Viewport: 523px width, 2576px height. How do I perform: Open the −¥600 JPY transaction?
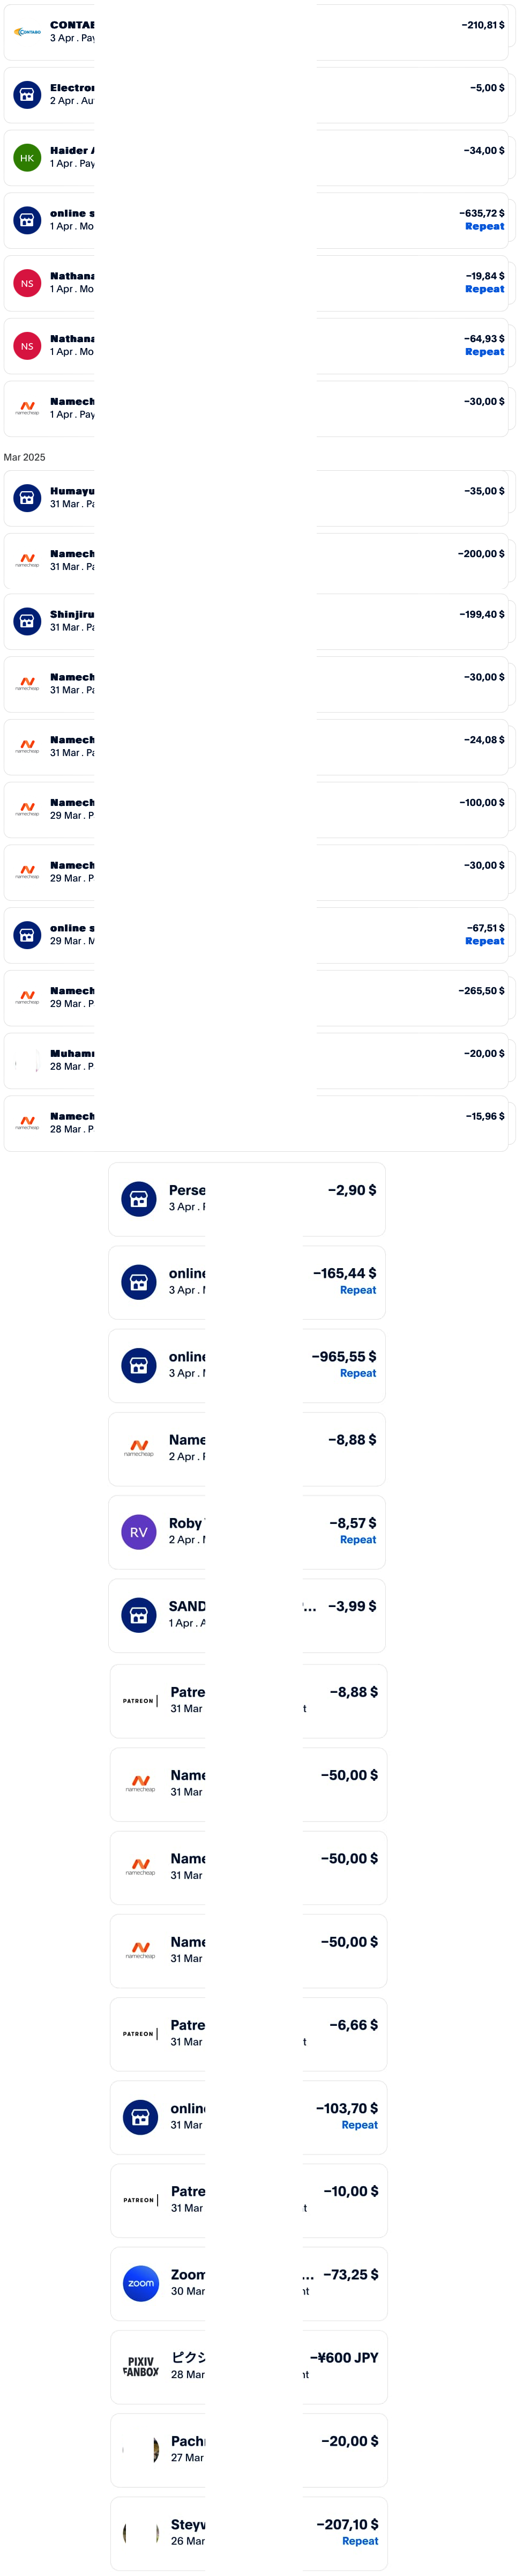249,2367
